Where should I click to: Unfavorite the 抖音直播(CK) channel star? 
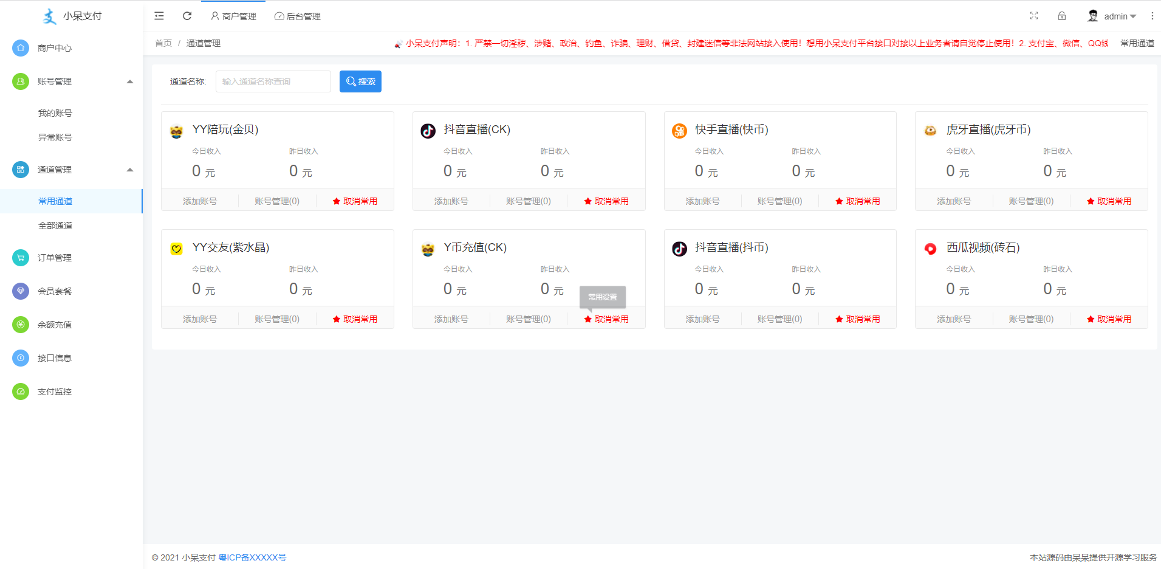tap(607, 200)
